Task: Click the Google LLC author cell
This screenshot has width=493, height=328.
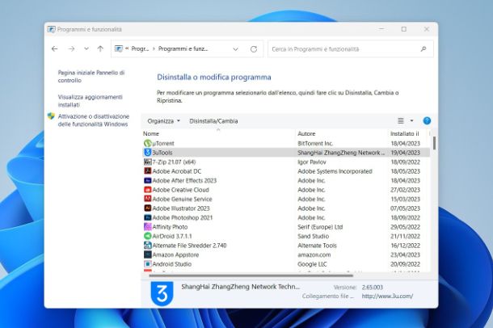Action: 312,264
